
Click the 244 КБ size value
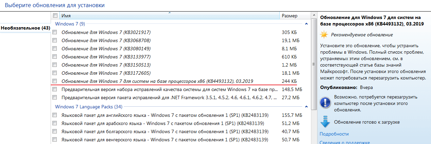click(289, 81)
